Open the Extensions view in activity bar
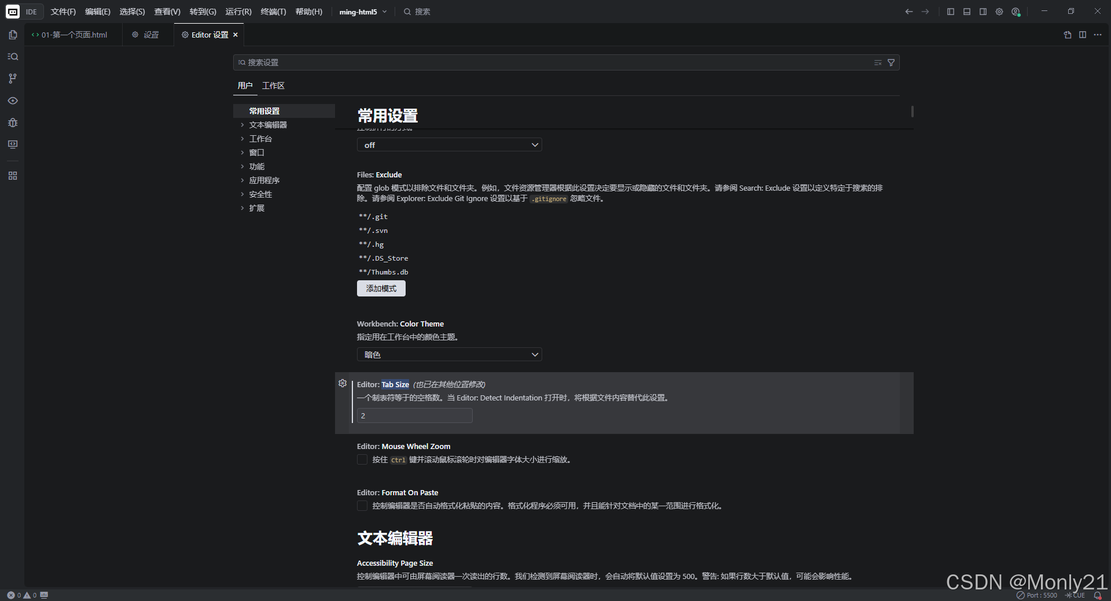The image size is (1111, 601). tap(13, 176)
